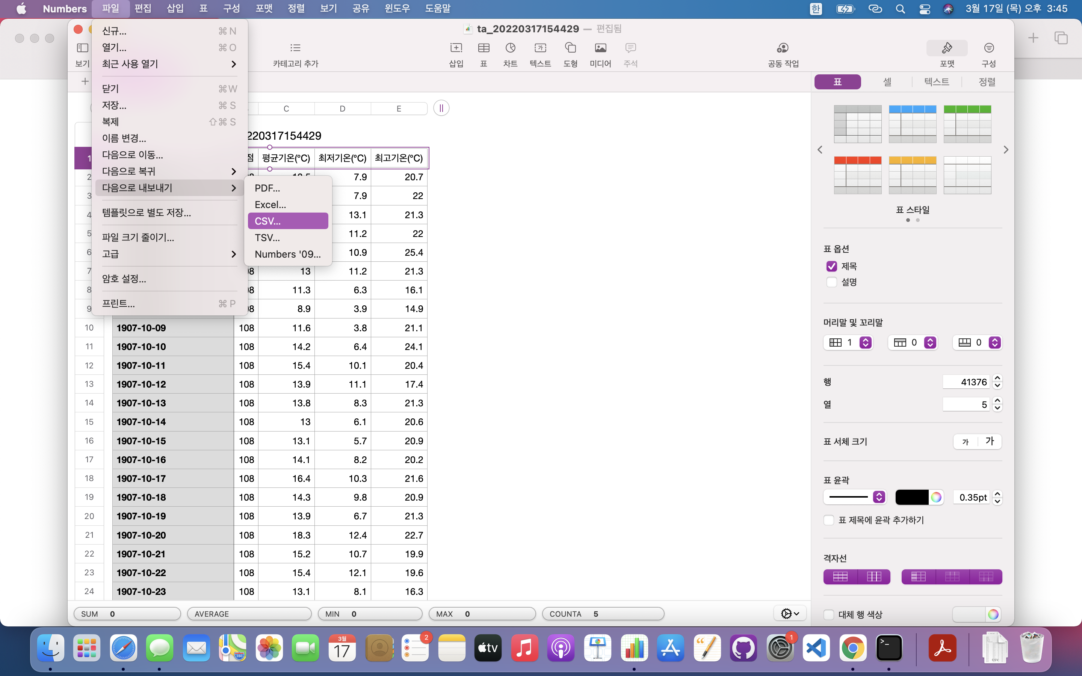The width and height of the screenshot is (1082, 676).
Task: Select Save as Template (템플릿으로 별도 저장…)
Action: click(146, 213)
